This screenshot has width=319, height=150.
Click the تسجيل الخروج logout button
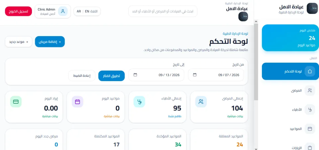(x=18, y=11)
